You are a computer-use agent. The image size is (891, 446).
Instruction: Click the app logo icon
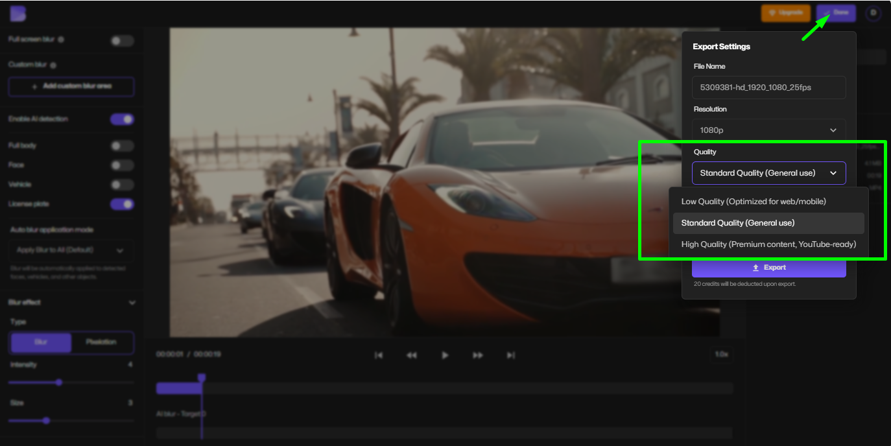pos(18,14)
